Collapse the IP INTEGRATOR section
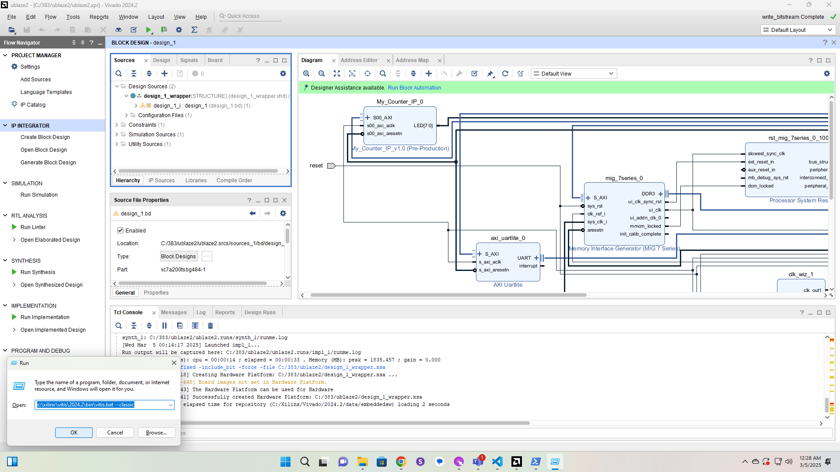 pos(5,125)
